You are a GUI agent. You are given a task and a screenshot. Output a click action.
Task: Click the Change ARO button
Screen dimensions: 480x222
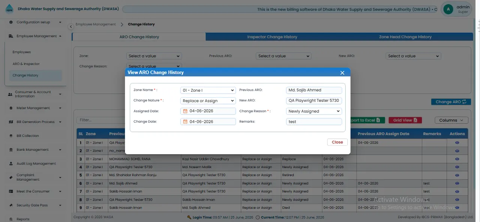point(451,102)
